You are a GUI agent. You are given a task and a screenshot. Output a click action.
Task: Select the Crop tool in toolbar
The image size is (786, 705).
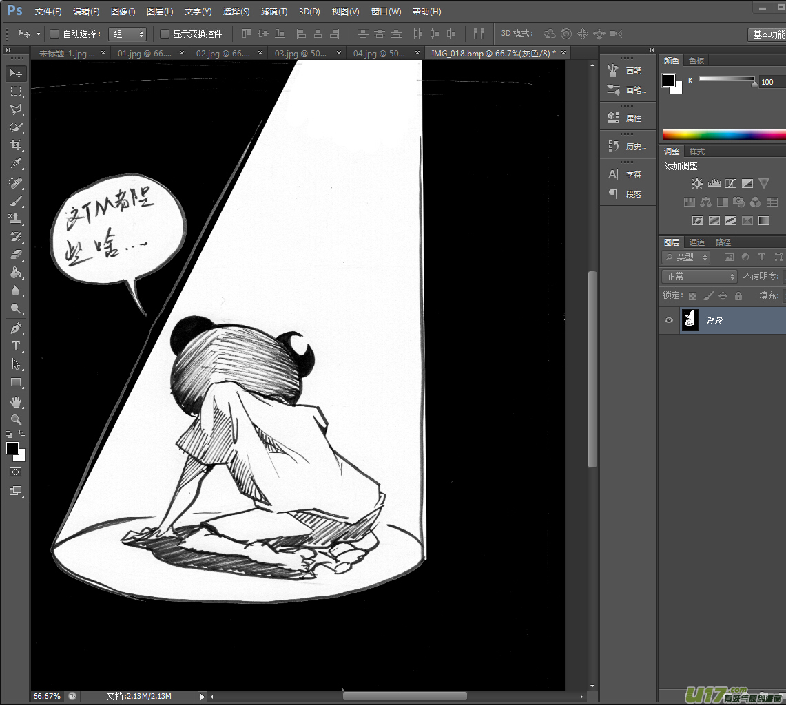click(15, 145)
